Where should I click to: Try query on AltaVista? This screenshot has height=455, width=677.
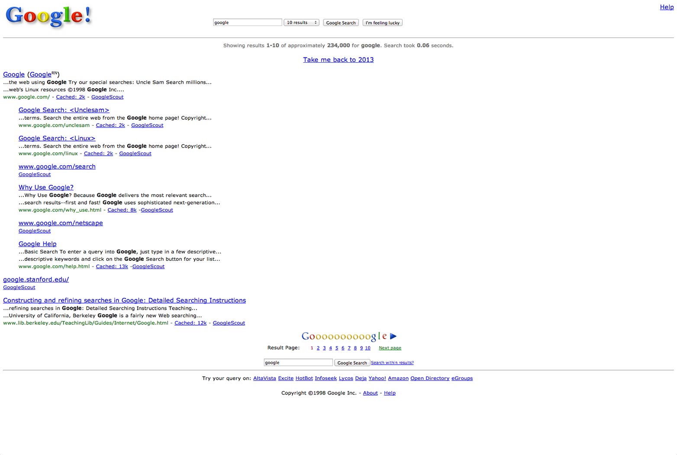(264, 378)
